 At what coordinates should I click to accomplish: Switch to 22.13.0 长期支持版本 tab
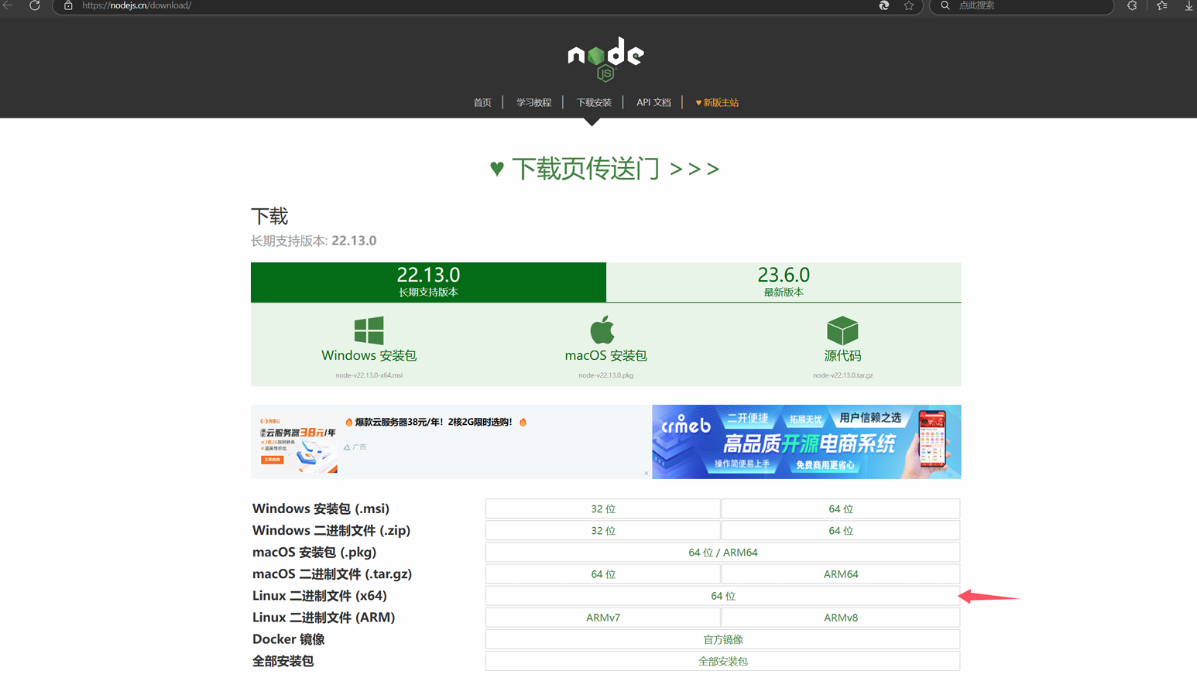pyautogui.click(x=428, y=282)
